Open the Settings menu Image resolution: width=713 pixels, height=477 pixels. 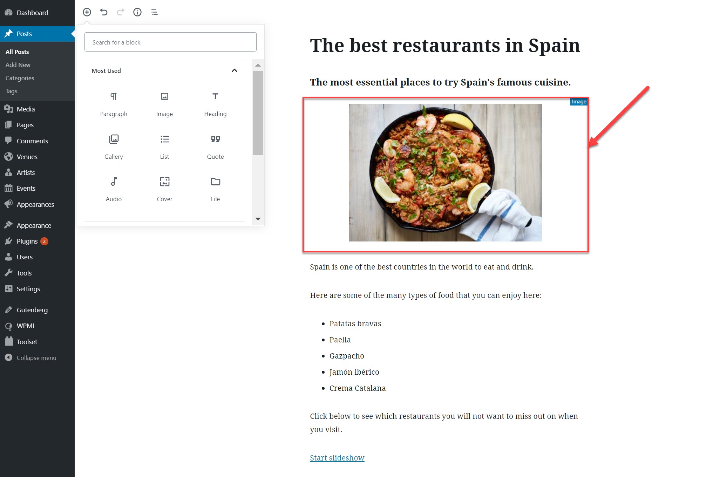click(x=37, y=289)
